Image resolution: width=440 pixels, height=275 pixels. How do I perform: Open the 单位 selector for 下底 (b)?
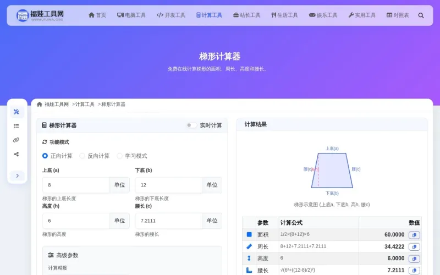coord(212,185)
